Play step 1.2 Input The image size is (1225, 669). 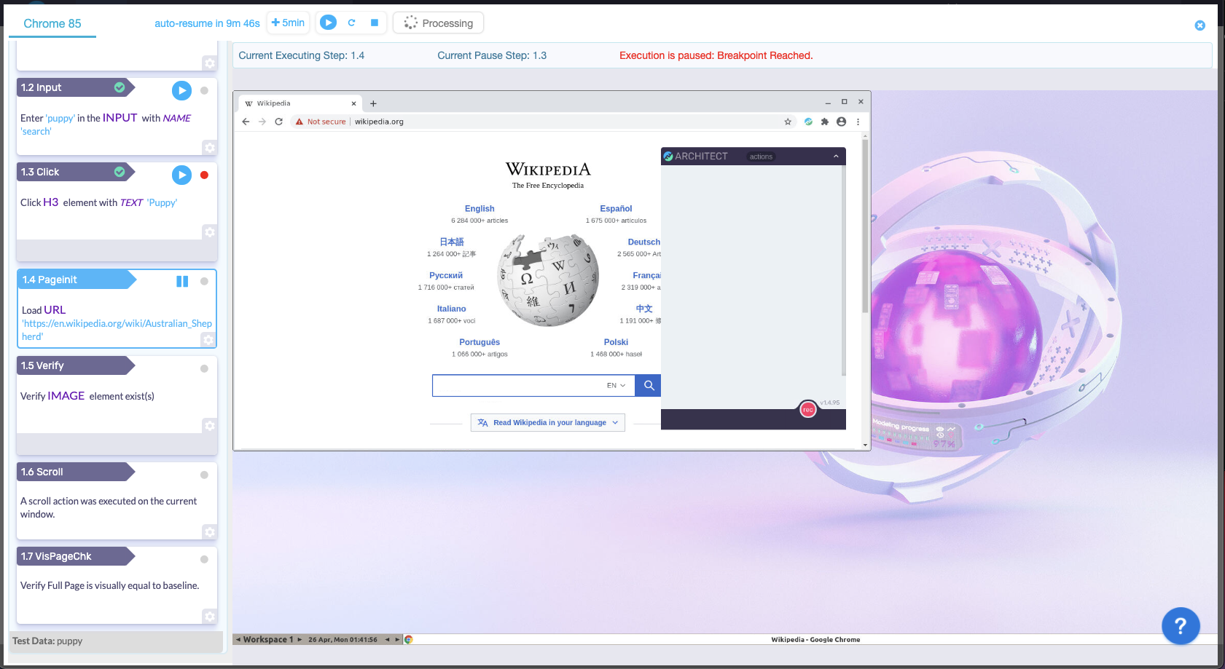point(181,90)
